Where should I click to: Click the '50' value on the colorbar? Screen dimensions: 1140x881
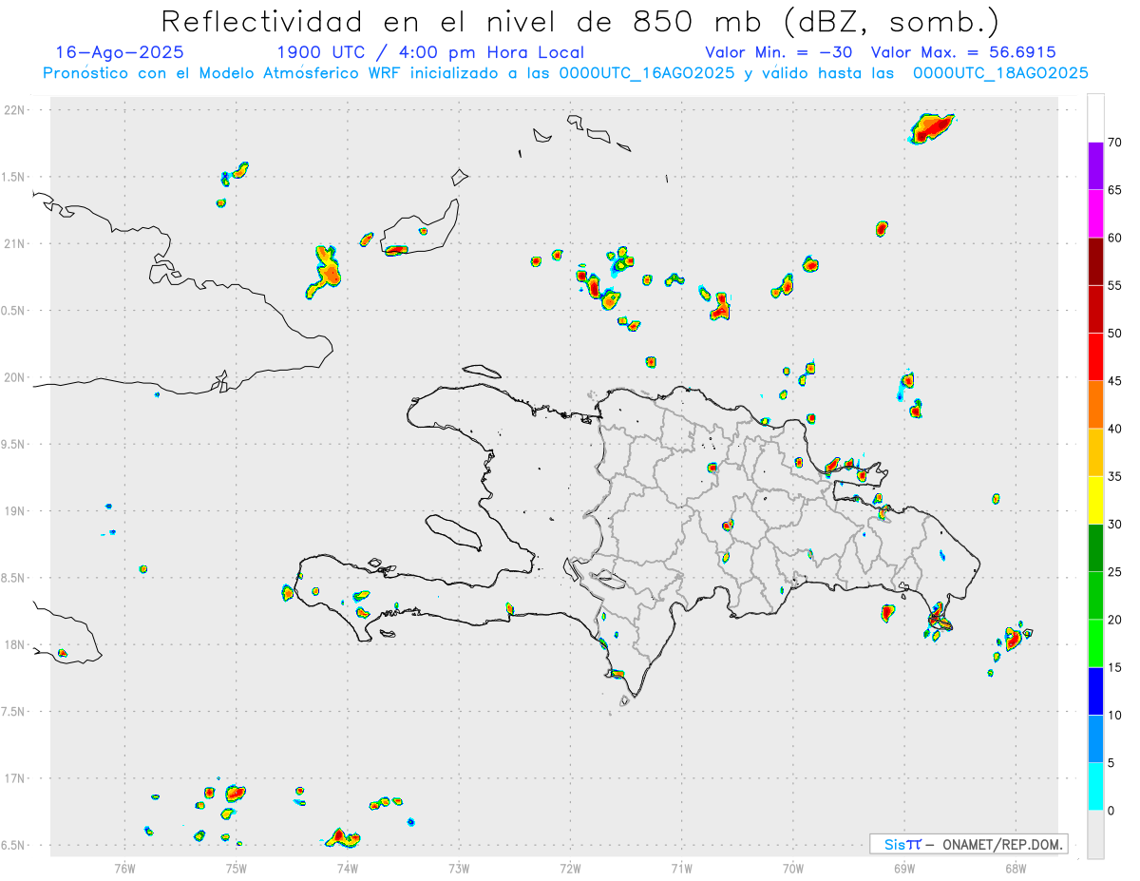(x=1114, y=334)
